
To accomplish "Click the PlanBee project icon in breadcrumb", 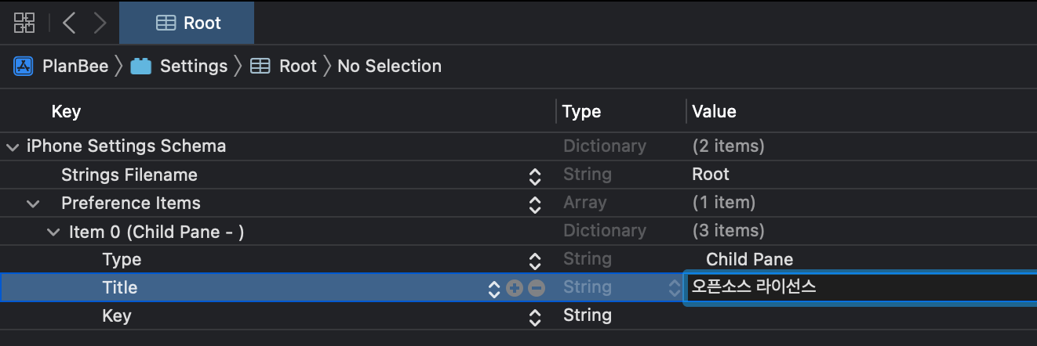I will pyautogui.click(x=23, y=67).
